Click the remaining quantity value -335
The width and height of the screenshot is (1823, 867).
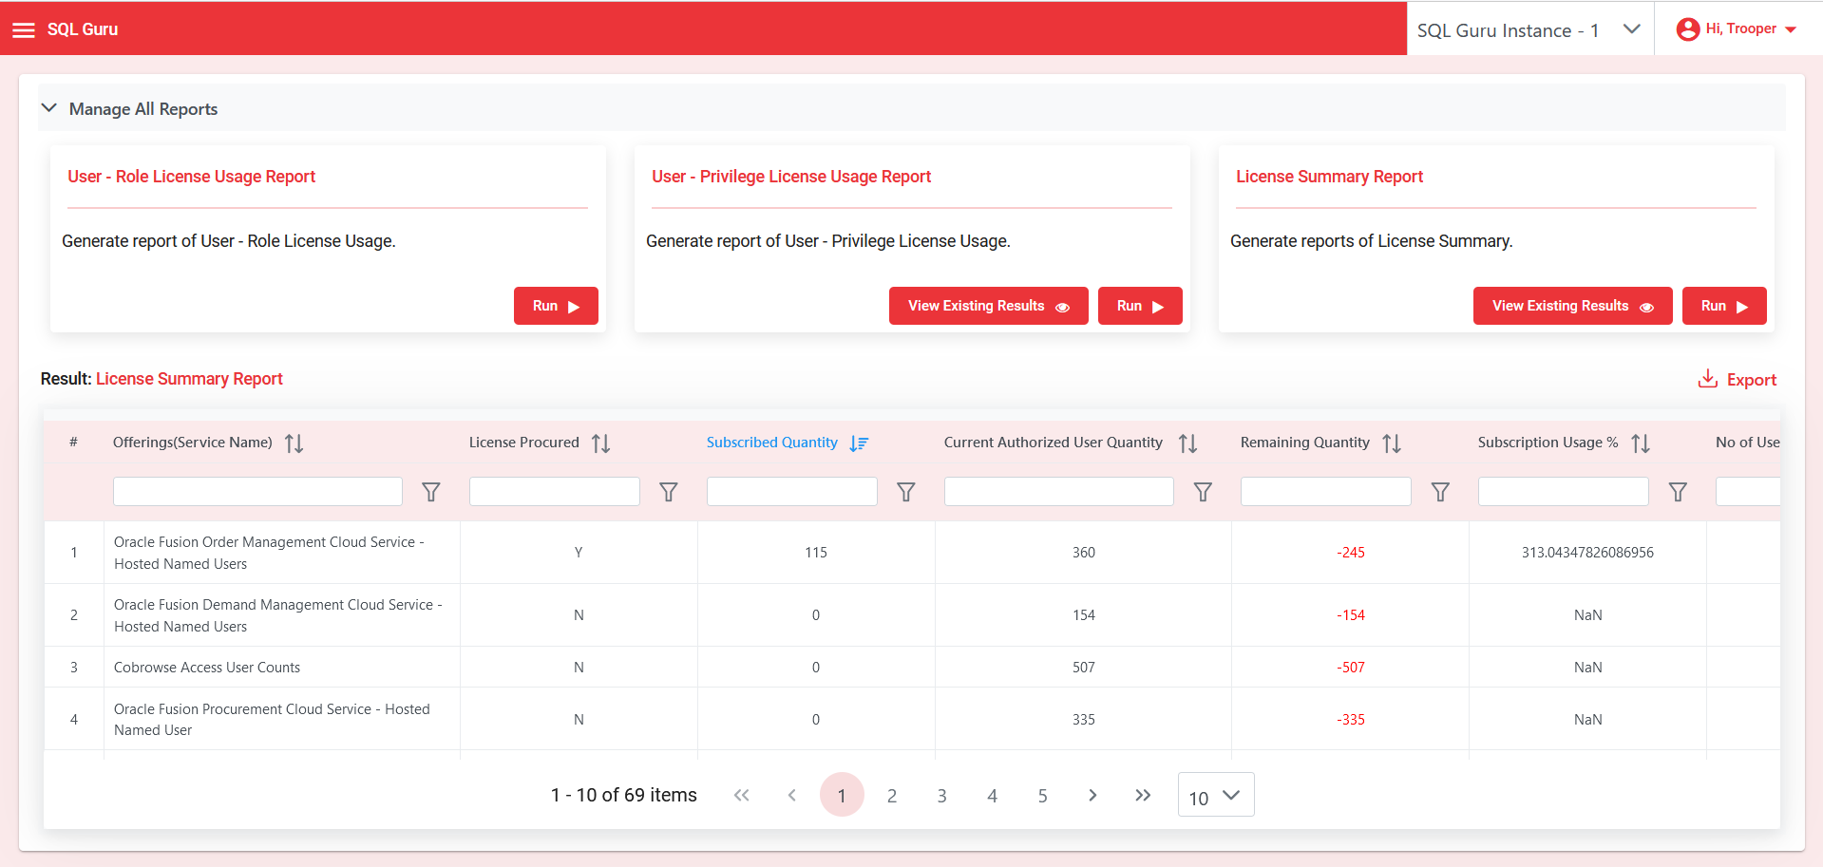[1351, 720]
